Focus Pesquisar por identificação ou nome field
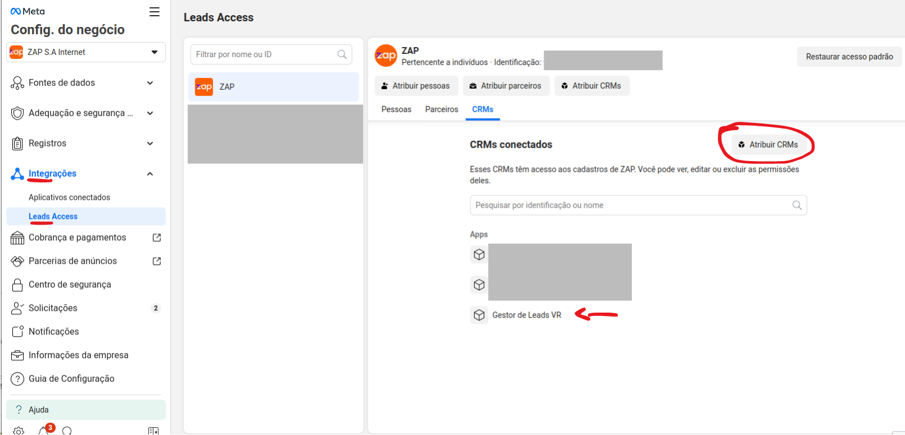905x435 pixels. click(x=638, y=206)
